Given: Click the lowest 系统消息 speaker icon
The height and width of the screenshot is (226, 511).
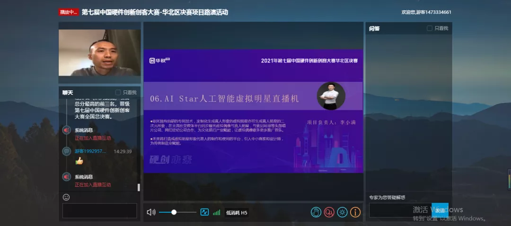Looking at the screenshot, I should click(67, 177).
